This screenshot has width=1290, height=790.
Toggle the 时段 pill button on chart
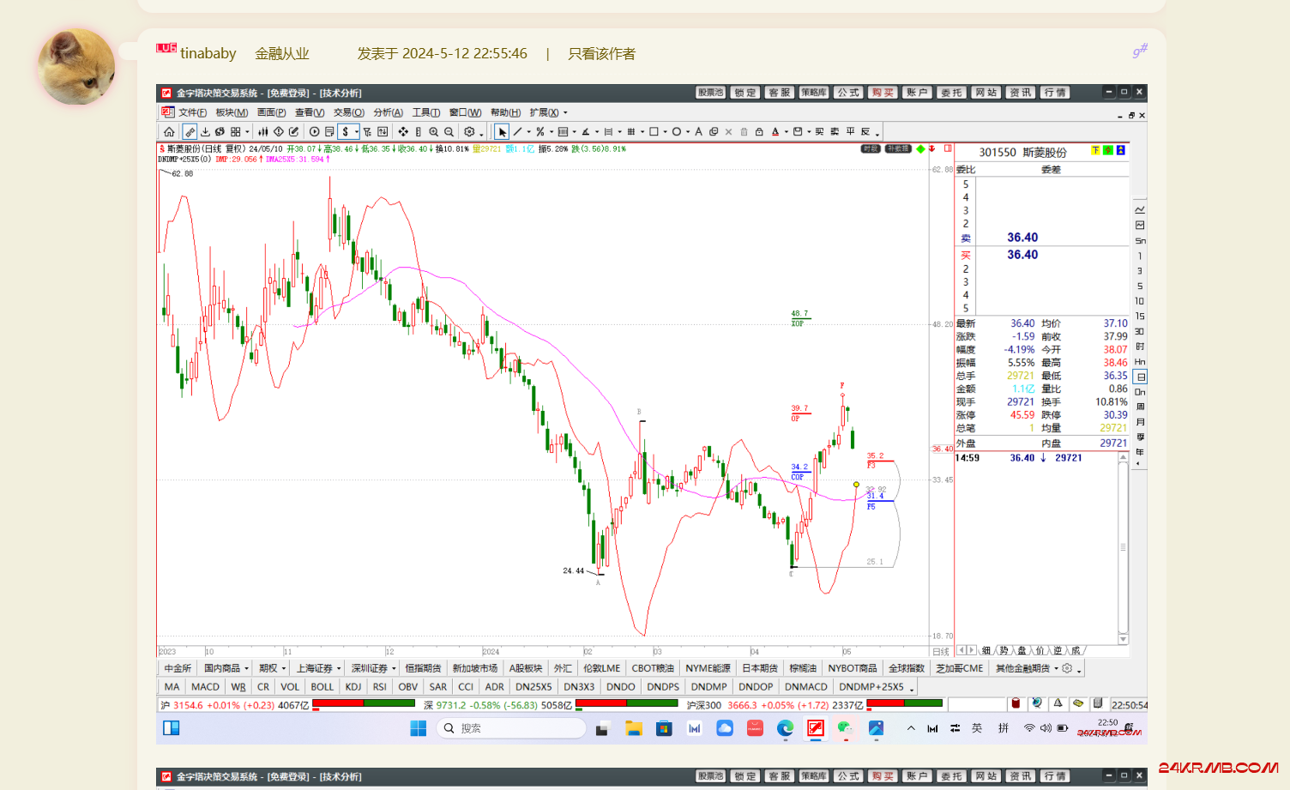click(x=871, y=149)
